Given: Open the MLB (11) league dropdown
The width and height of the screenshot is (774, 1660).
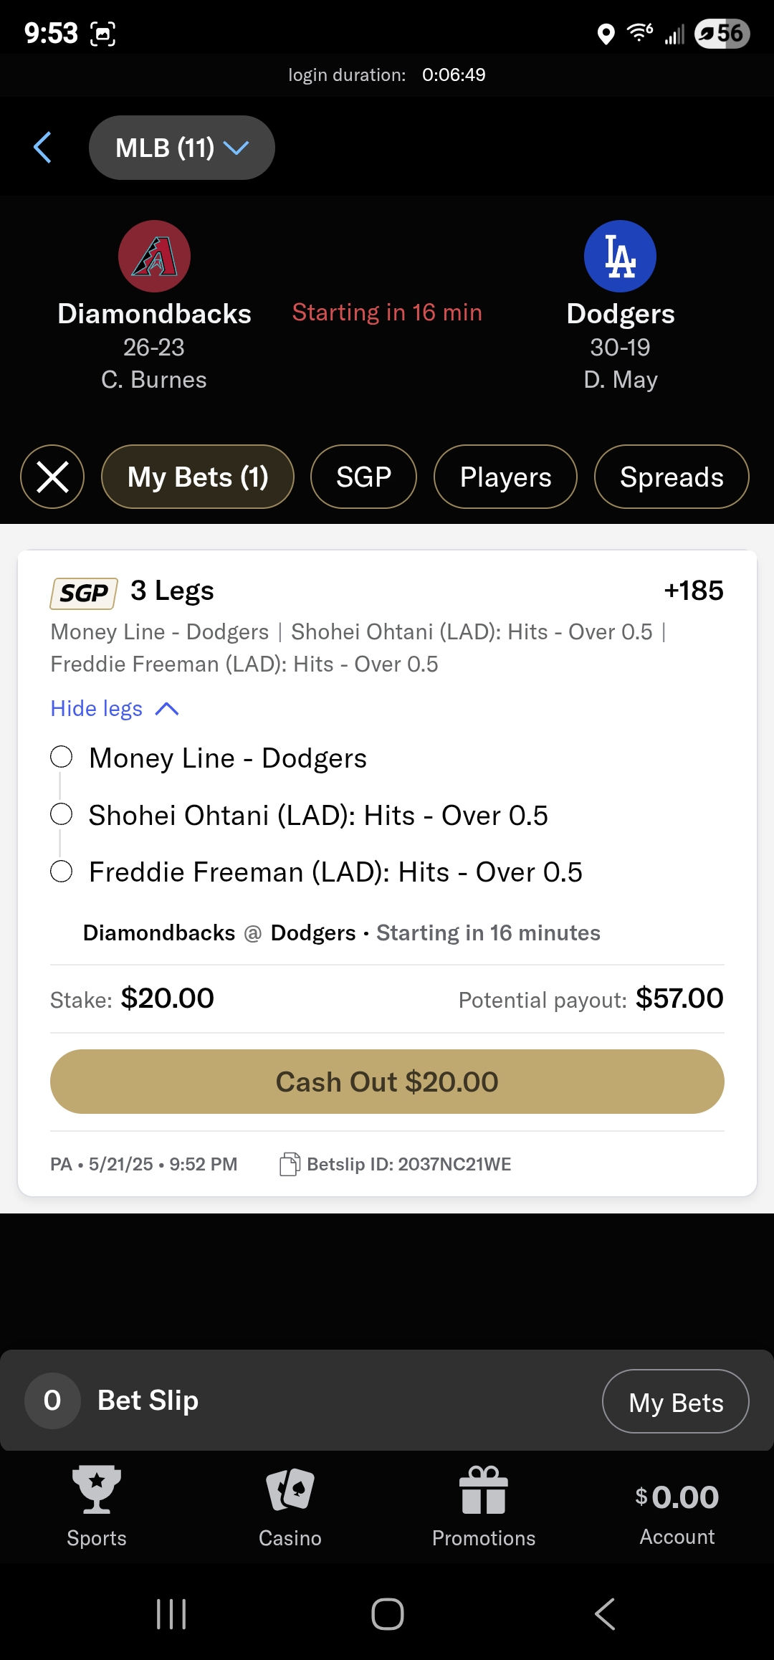Looking at the screenshot, I should tap(181, 148).
